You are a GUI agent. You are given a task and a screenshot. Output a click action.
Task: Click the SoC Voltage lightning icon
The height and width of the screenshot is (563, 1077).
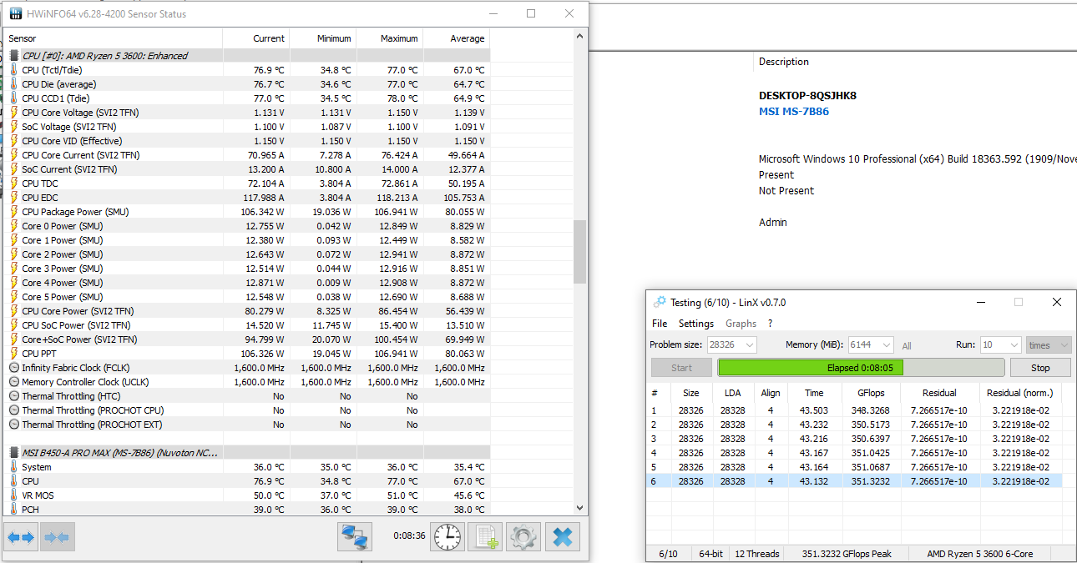(13, 127)
